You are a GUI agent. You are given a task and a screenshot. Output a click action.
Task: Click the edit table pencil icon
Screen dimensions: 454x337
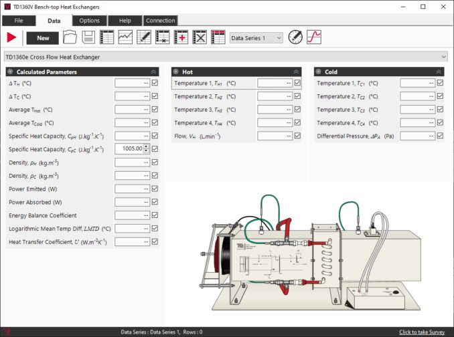pyautogui.click(x=144, y=37)
